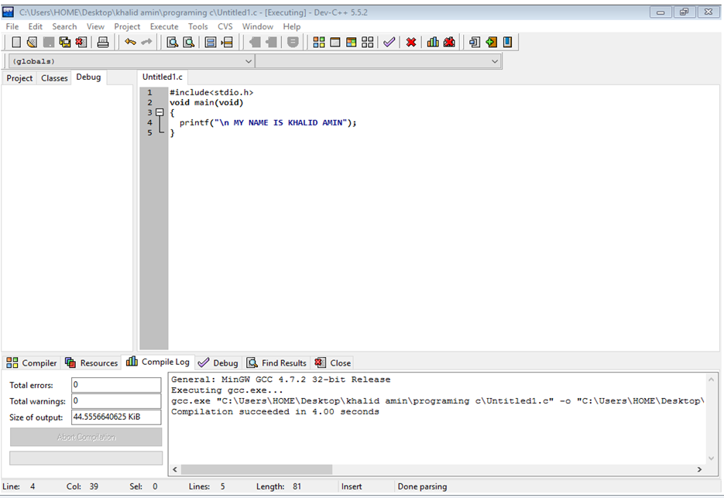Switch to the Classes side tab
The width and height of the screenshot is (724, 498).
tap(54, 78)
